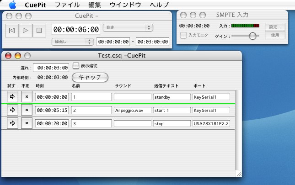295x185 pixels.
Task: Test-fire cue 2 with its arrow button
Action: [x=13, y=110]
